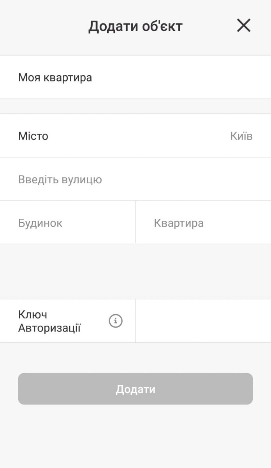Click empty gray area below Додати button
Screen dimensions: 271x468
tap(135, 437)
